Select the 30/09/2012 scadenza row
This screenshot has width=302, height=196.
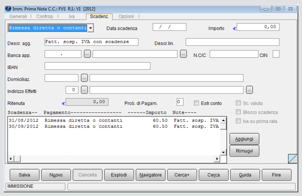(x=114, y=126)
